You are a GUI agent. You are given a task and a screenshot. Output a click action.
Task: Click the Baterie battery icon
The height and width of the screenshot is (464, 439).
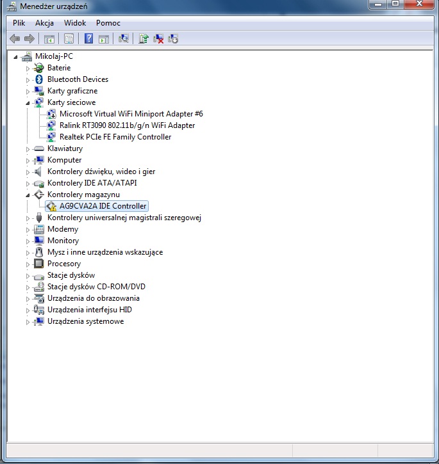pos(38,68)
